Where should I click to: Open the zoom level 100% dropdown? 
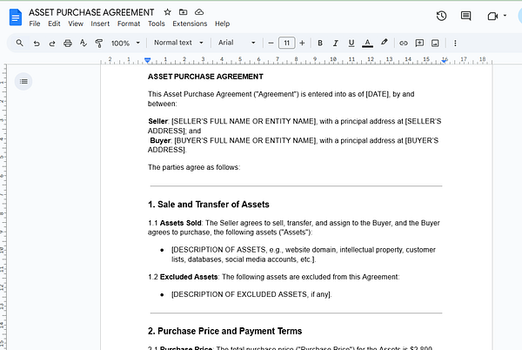point(124,43)
